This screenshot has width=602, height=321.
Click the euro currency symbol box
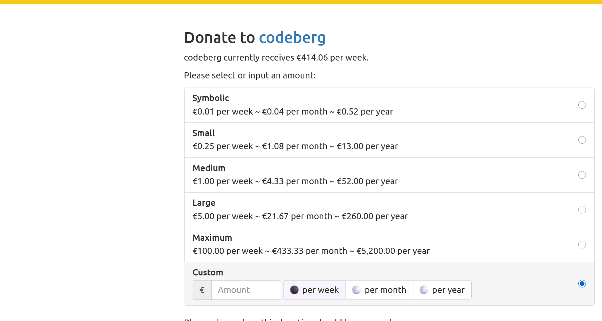pyautogui.click(x=202, y=290)
